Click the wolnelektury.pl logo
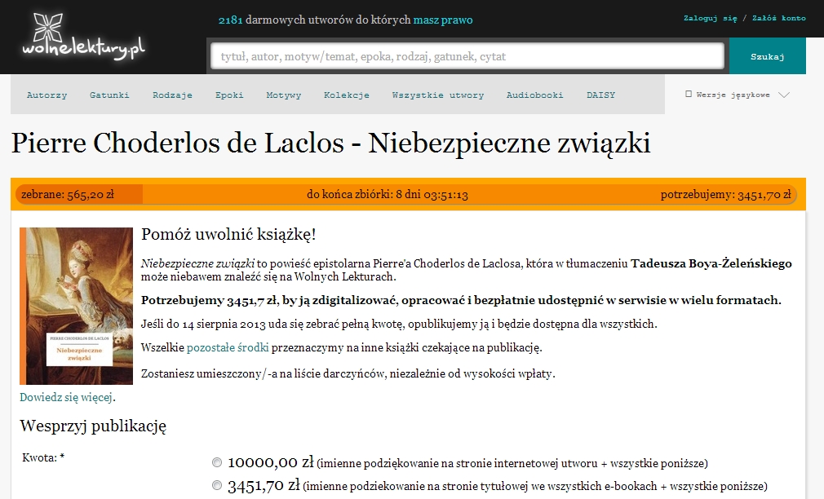824x499 pixels. click(x=83, y=37)
